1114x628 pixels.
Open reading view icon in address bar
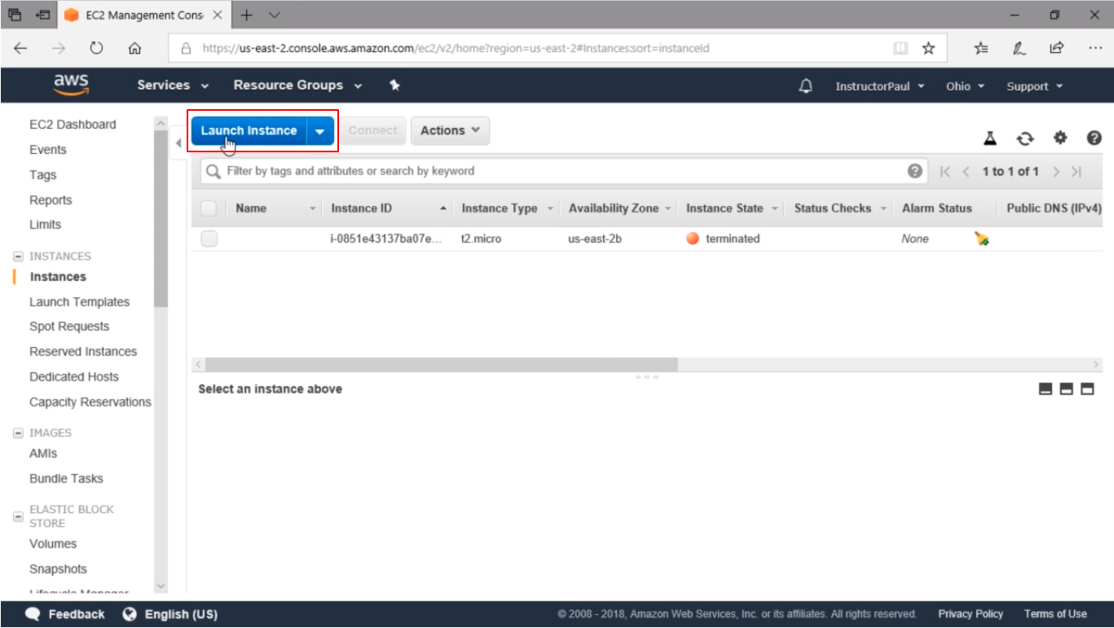[900, 48]
